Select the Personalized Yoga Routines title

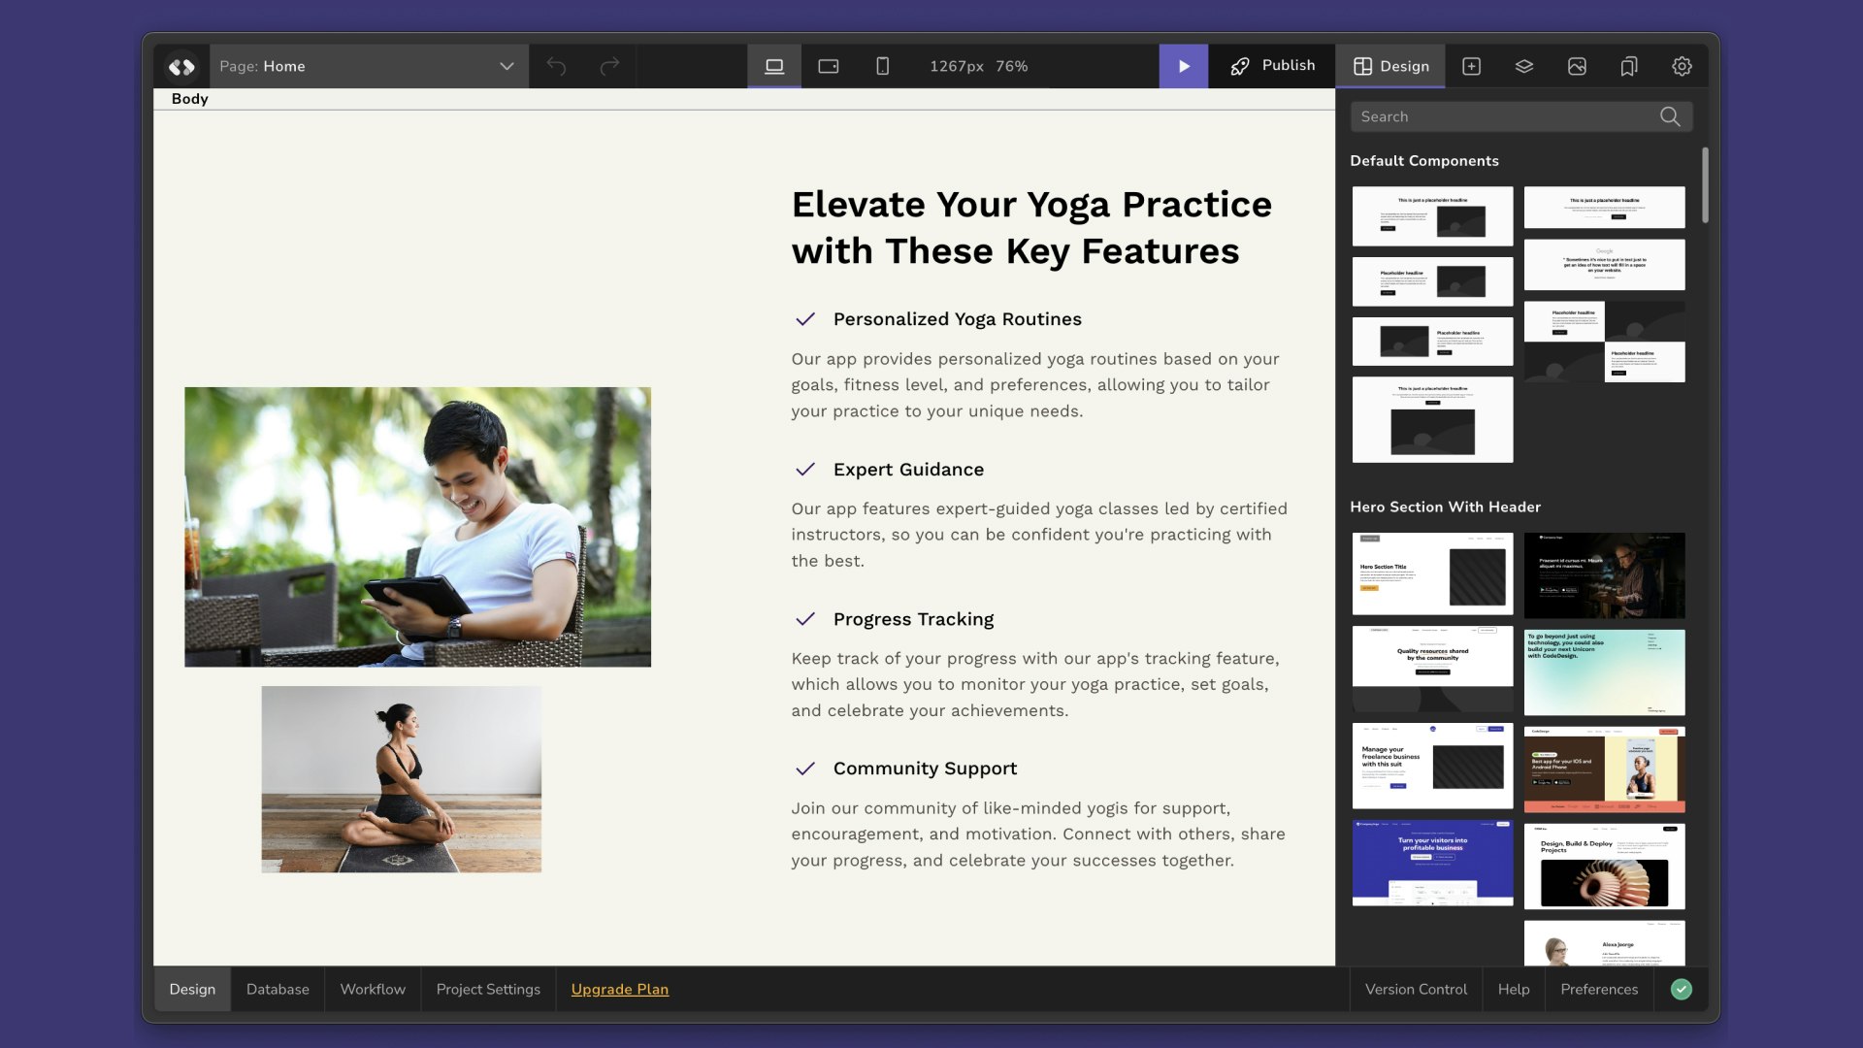pos(958,319)
